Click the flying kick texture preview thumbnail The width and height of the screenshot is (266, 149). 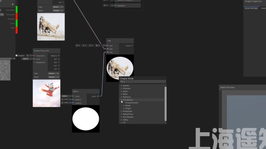tap(47, 93)
